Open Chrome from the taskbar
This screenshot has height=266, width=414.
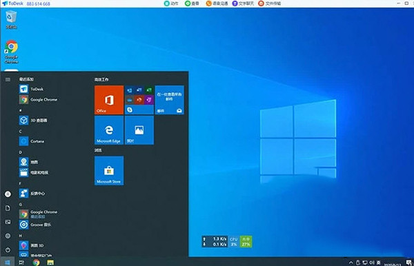tap(36, 263)
